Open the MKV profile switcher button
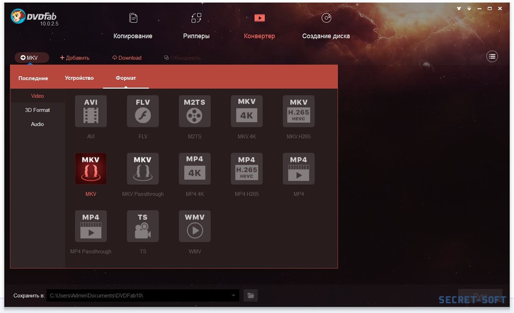The image size is (514, 313). pos(32,57)
